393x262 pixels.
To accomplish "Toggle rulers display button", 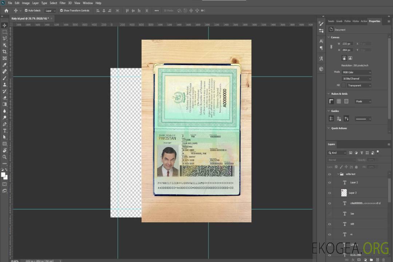I will pos(332,101).
